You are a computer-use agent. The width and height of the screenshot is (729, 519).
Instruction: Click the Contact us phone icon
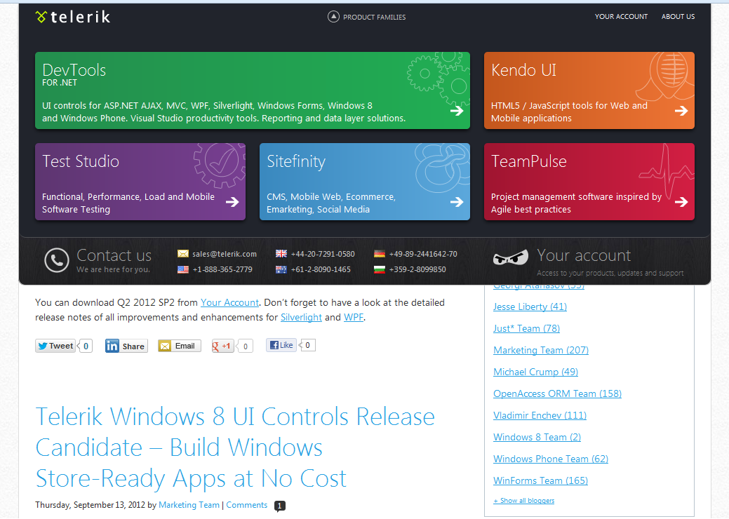(x=57, y=260)
